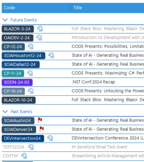Select the teal CP-11-24 code badge
The height and width of the screenshot is (162, 144).
coord(13,73)
